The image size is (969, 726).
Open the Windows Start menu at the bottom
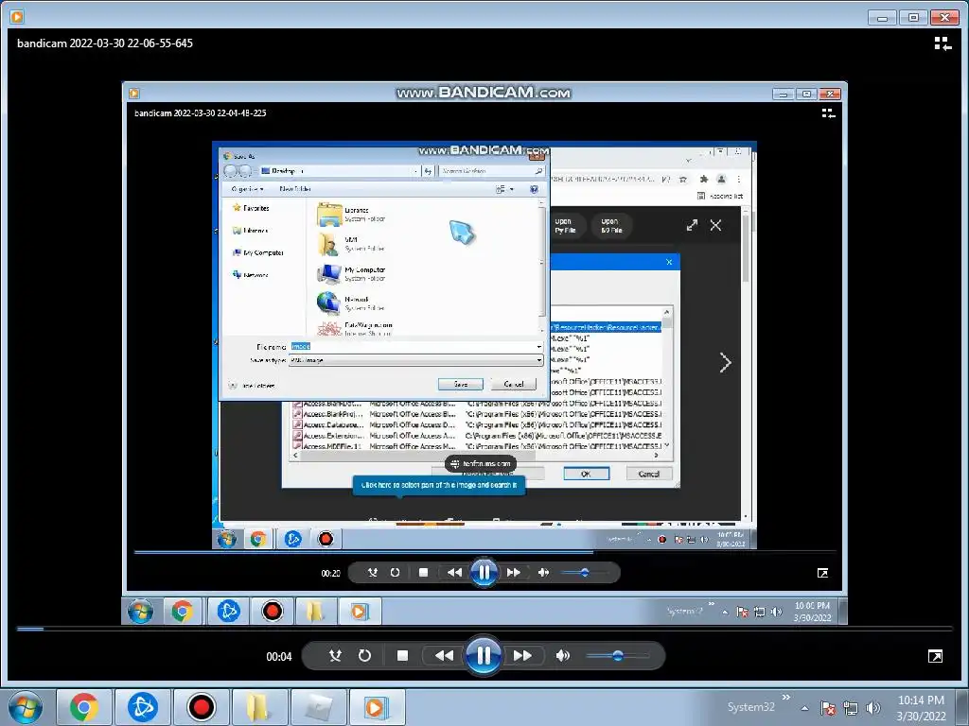coord(26,707)
